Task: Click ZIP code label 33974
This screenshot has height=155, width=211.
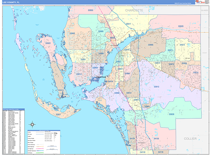Action: (x=196, y=73)
